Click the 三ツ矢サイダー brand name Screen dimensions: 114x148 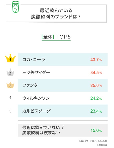(x=36, y=72)
